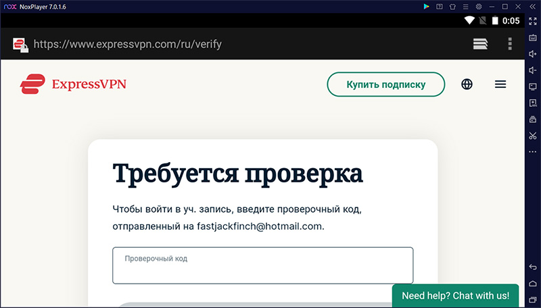Click the volume down icon
Viewport: 541px width, 308px height.
[533, 70]
